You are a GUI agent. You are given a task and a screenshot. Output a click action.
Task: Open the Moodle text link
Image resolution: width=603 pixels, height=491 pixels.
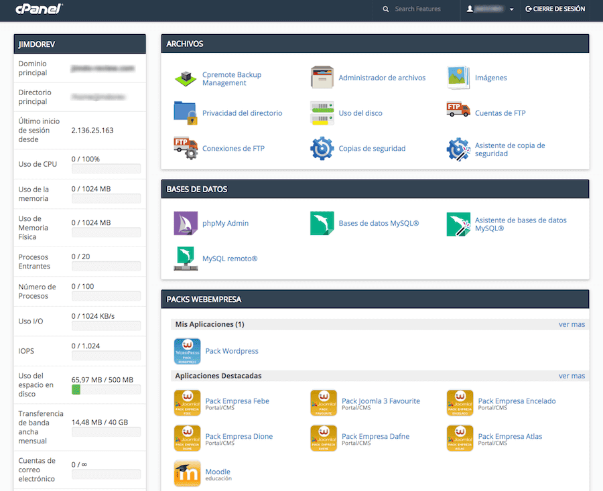[218, 472]
